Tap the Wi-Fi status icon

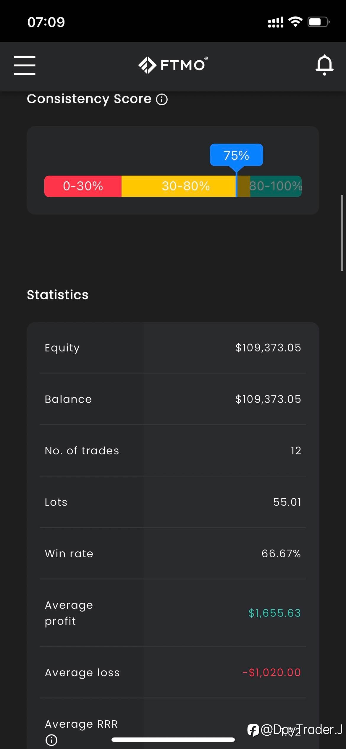tap(295, 22)
